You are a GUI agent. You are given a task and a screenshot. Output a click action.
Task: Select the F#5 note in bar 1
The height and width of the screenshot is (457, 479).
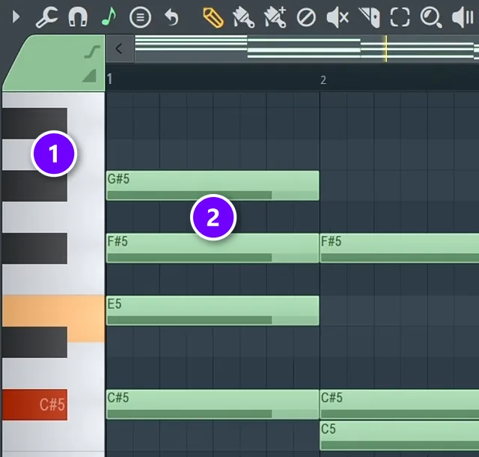pyautogui.click(x=213, y=248)
